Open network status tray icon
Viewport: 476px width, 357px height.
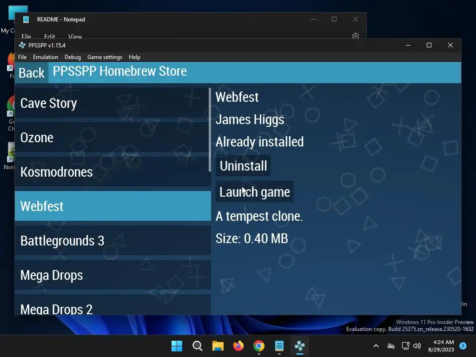(x=405, y=346)
